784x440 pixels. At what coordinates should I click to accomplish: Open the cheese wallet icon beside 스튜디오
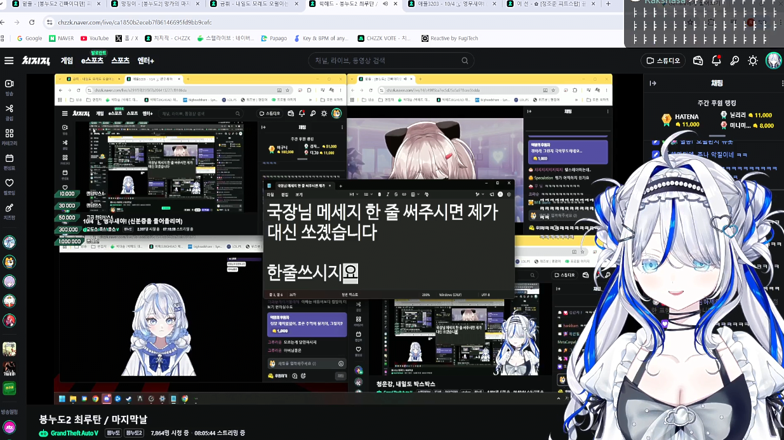(x=698, y=60)
